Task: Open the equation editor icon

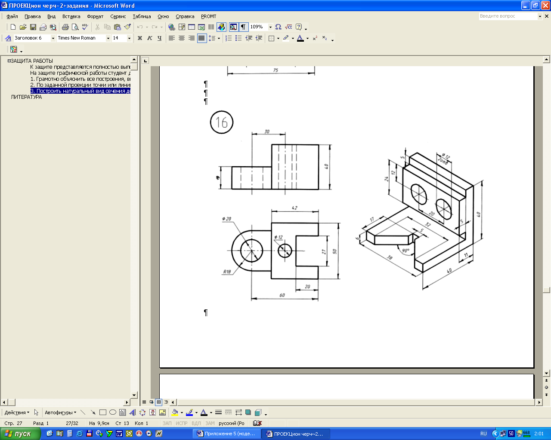Action: pos(288,27)
